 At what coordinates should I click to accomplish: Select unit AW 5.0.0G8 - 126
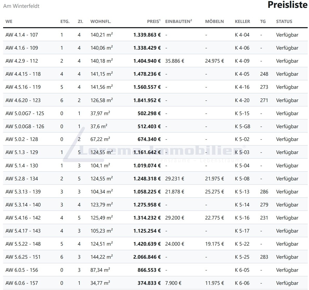click(25, 126)
